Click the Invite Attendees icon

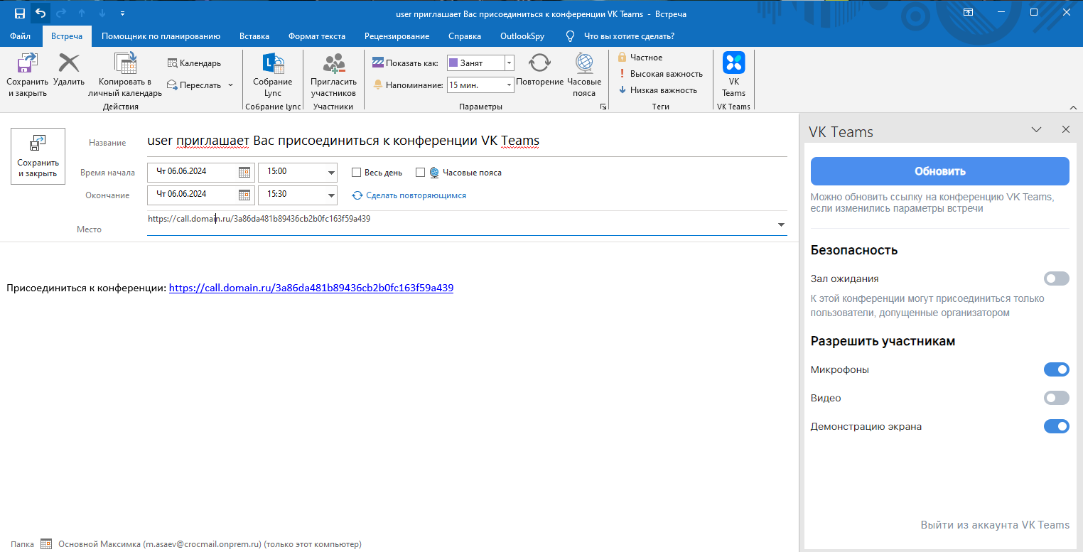click(333, 64)
